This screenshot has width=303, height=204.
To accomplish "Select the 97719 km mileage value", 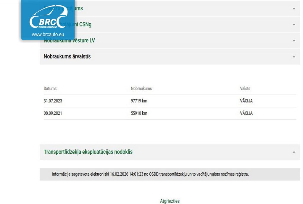I will [x=139, y=101].
